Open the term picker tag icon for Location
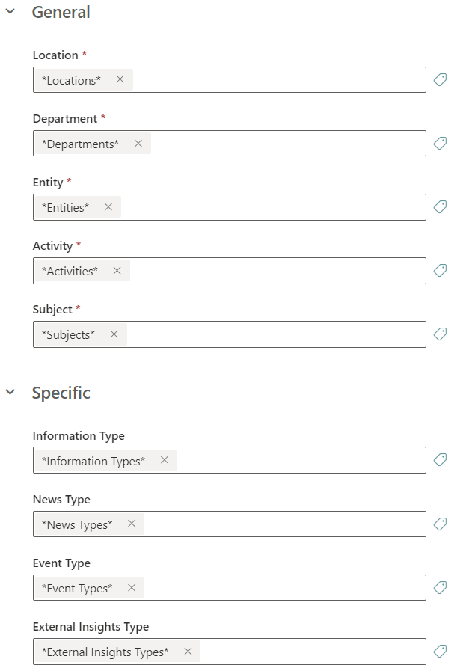Image resolution: width=454 pixels, height=671 pixels. [440, 79]
